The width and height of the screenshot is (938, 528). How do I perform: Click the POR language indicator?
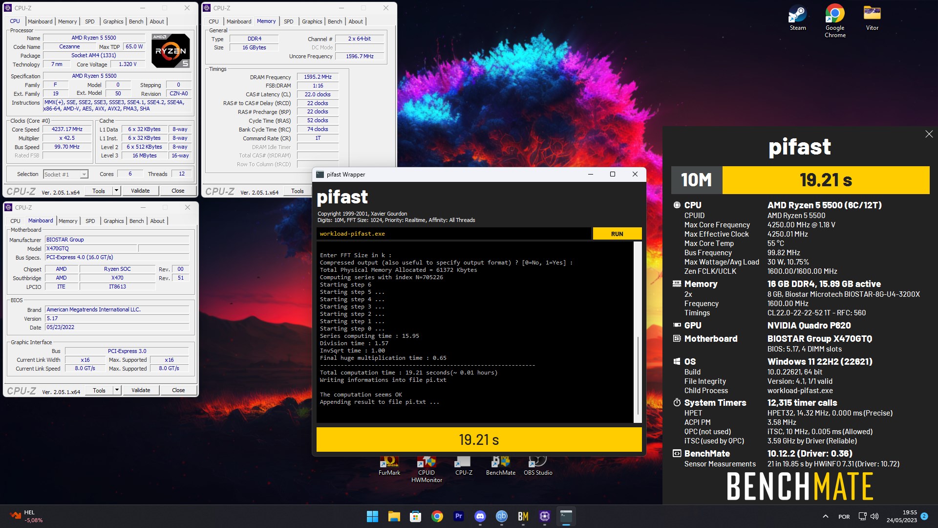[844, 516]
